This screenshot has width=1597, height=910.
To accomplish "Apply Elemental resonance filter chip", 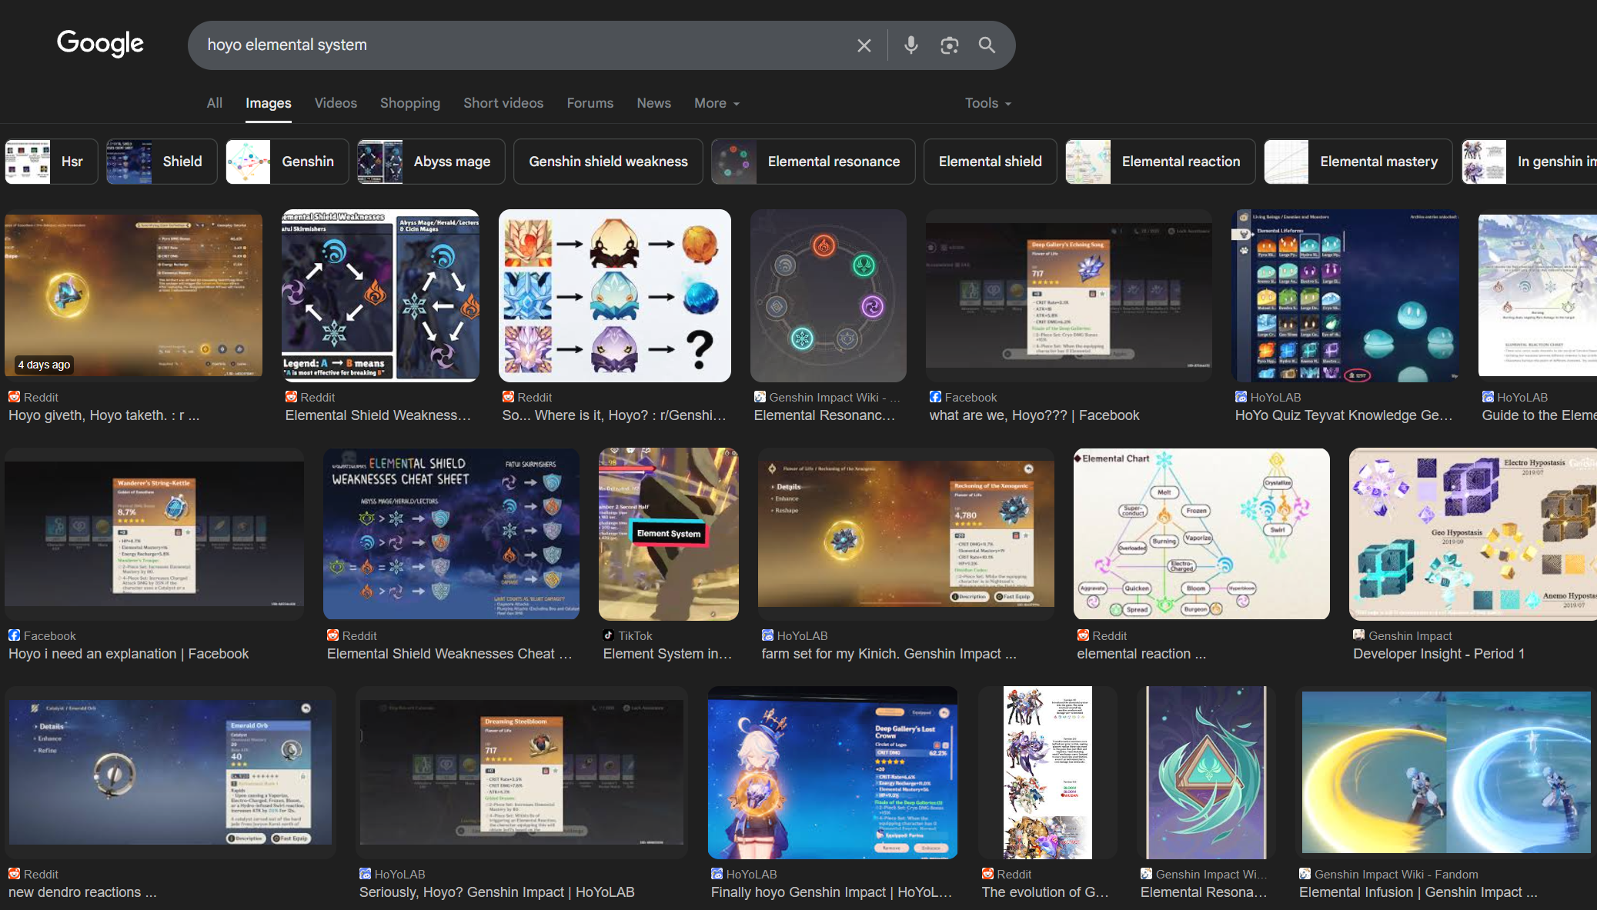I will point(814,162).
